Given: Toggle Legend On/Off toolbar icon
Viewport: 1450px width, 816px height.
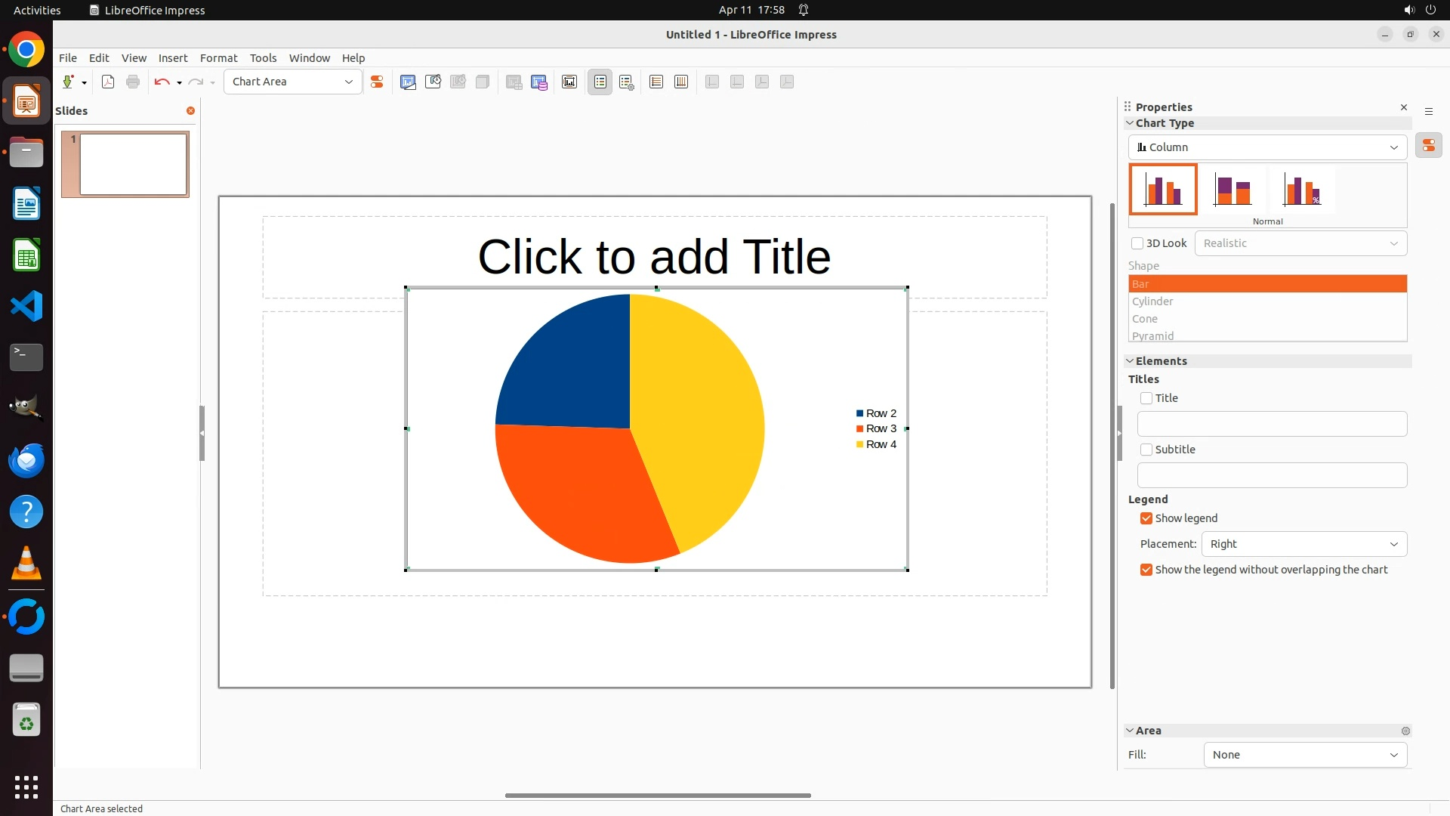Looking at the screenshot, I should click(x=600, y=82).
